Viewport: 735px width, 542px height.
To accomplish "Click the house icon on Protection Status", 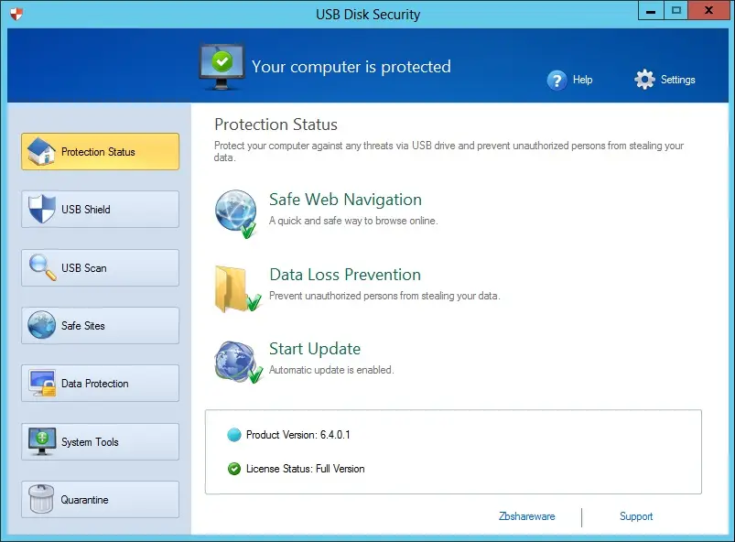I will coord(41,151).
